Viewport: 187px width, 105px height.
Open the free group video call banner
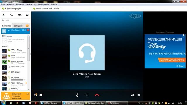point(15,96)
